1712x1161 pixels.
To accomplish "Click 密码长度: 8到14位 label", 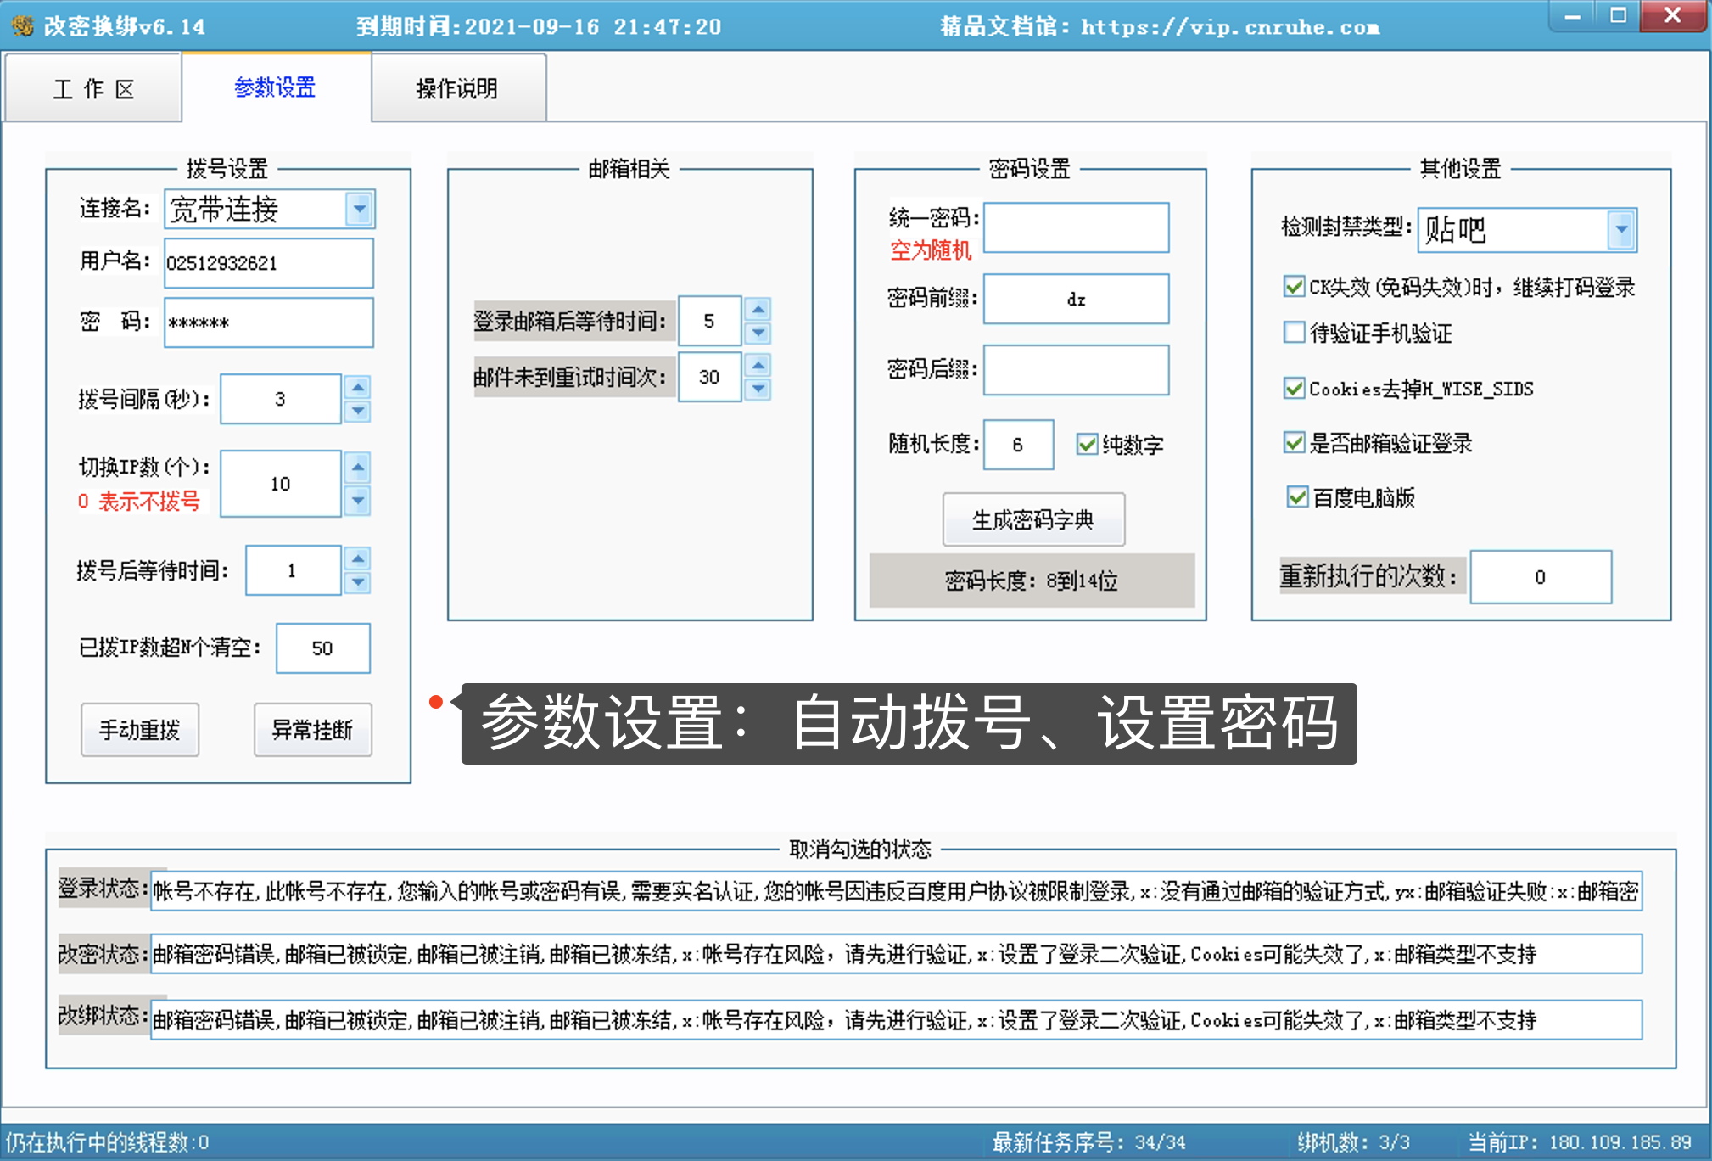I will click(1032, 580).
